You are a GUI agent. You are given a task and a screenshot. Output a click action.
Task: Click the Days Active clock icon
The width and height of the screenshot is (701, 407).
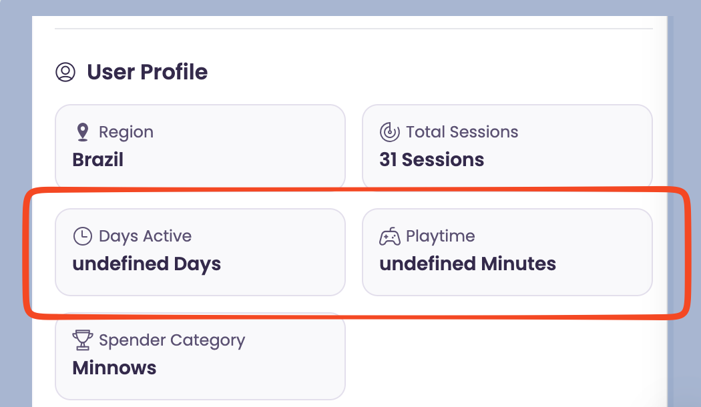point(82,236)
